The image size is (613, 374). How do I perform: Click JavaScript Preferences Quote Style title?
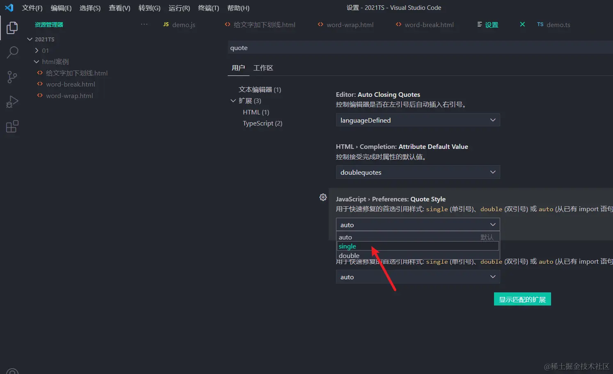(x=391, y=199)
